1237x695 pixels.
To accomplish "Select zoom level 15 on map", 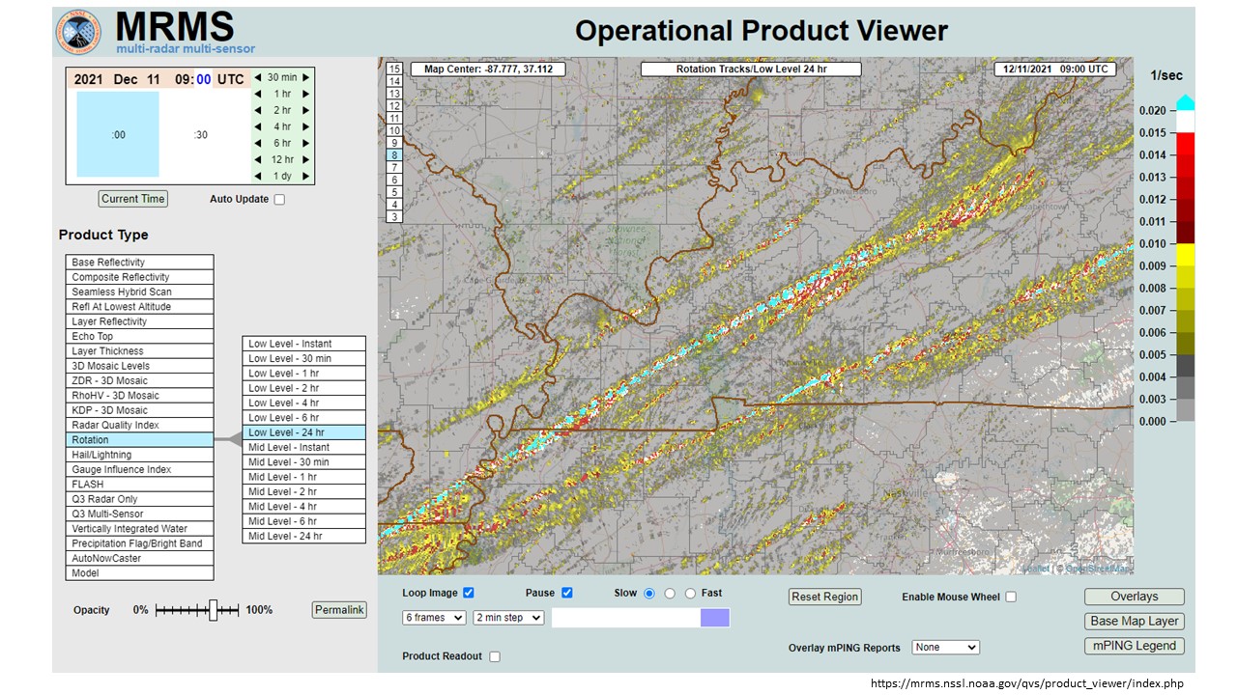I will 394,69.
